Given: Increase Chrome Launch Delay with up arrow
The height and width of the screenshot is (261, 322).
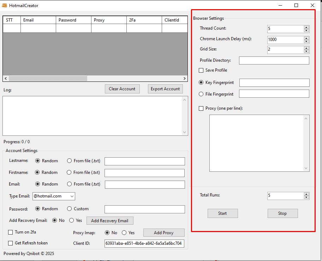Looking at the screenshot, I should point(306,38).
